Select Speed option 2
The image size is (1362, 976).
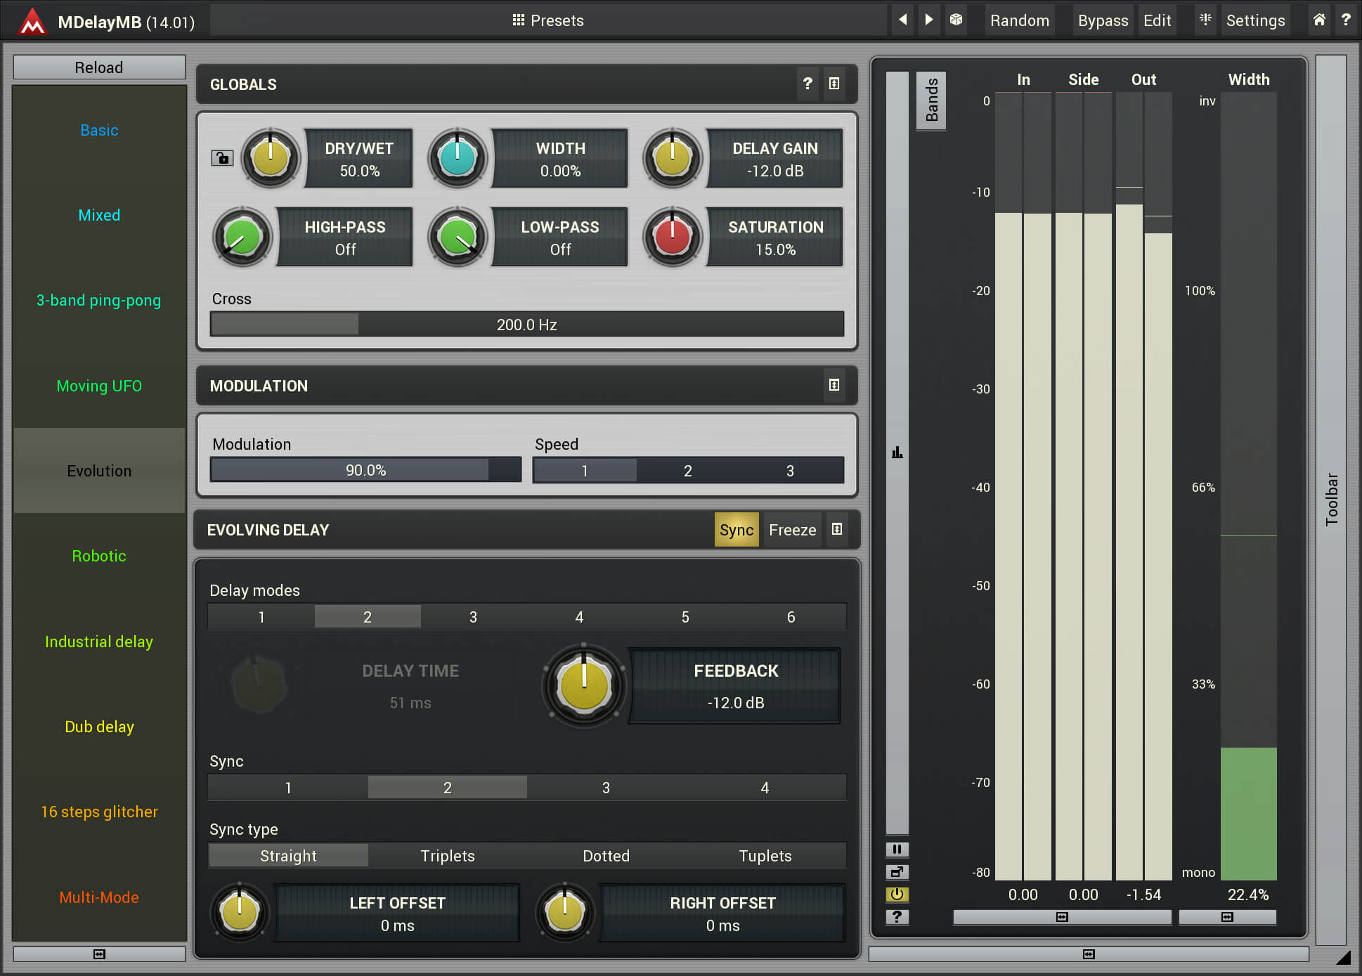pyautogui.click(x=688, y=471)
